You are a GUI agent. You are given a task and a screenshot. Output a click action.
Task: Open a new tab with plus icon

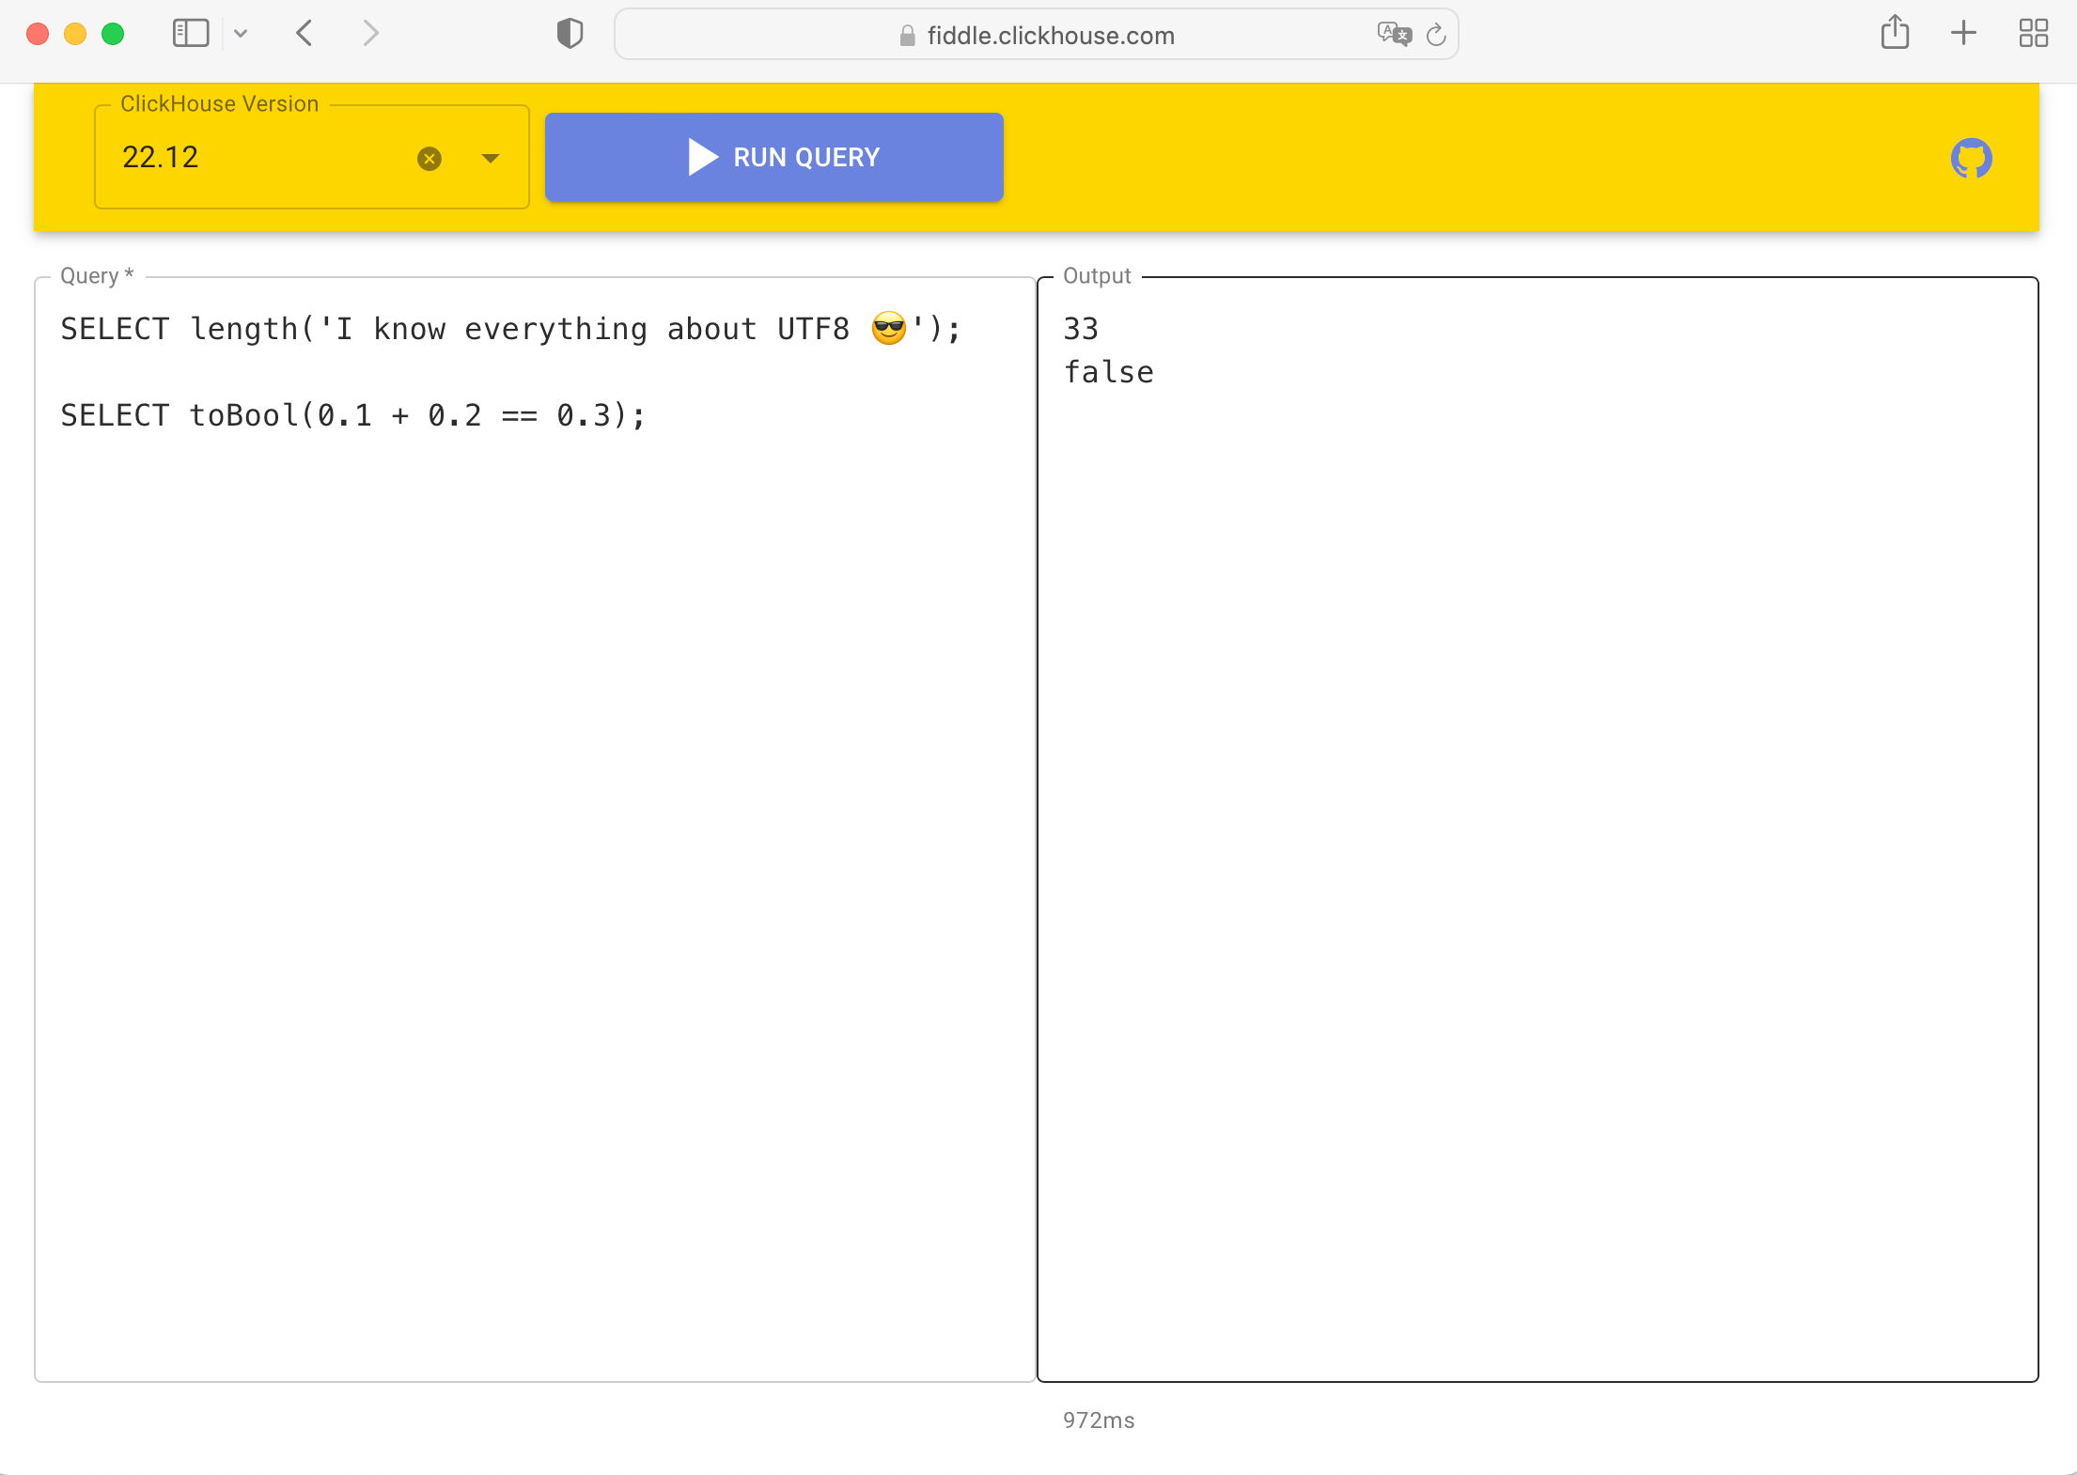[1963, 34]
